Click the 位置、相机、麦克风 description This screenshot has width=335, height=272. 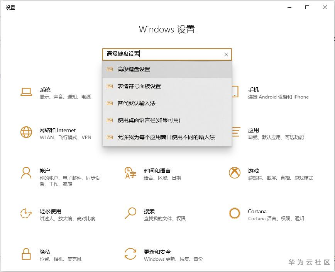pos(61,259)
